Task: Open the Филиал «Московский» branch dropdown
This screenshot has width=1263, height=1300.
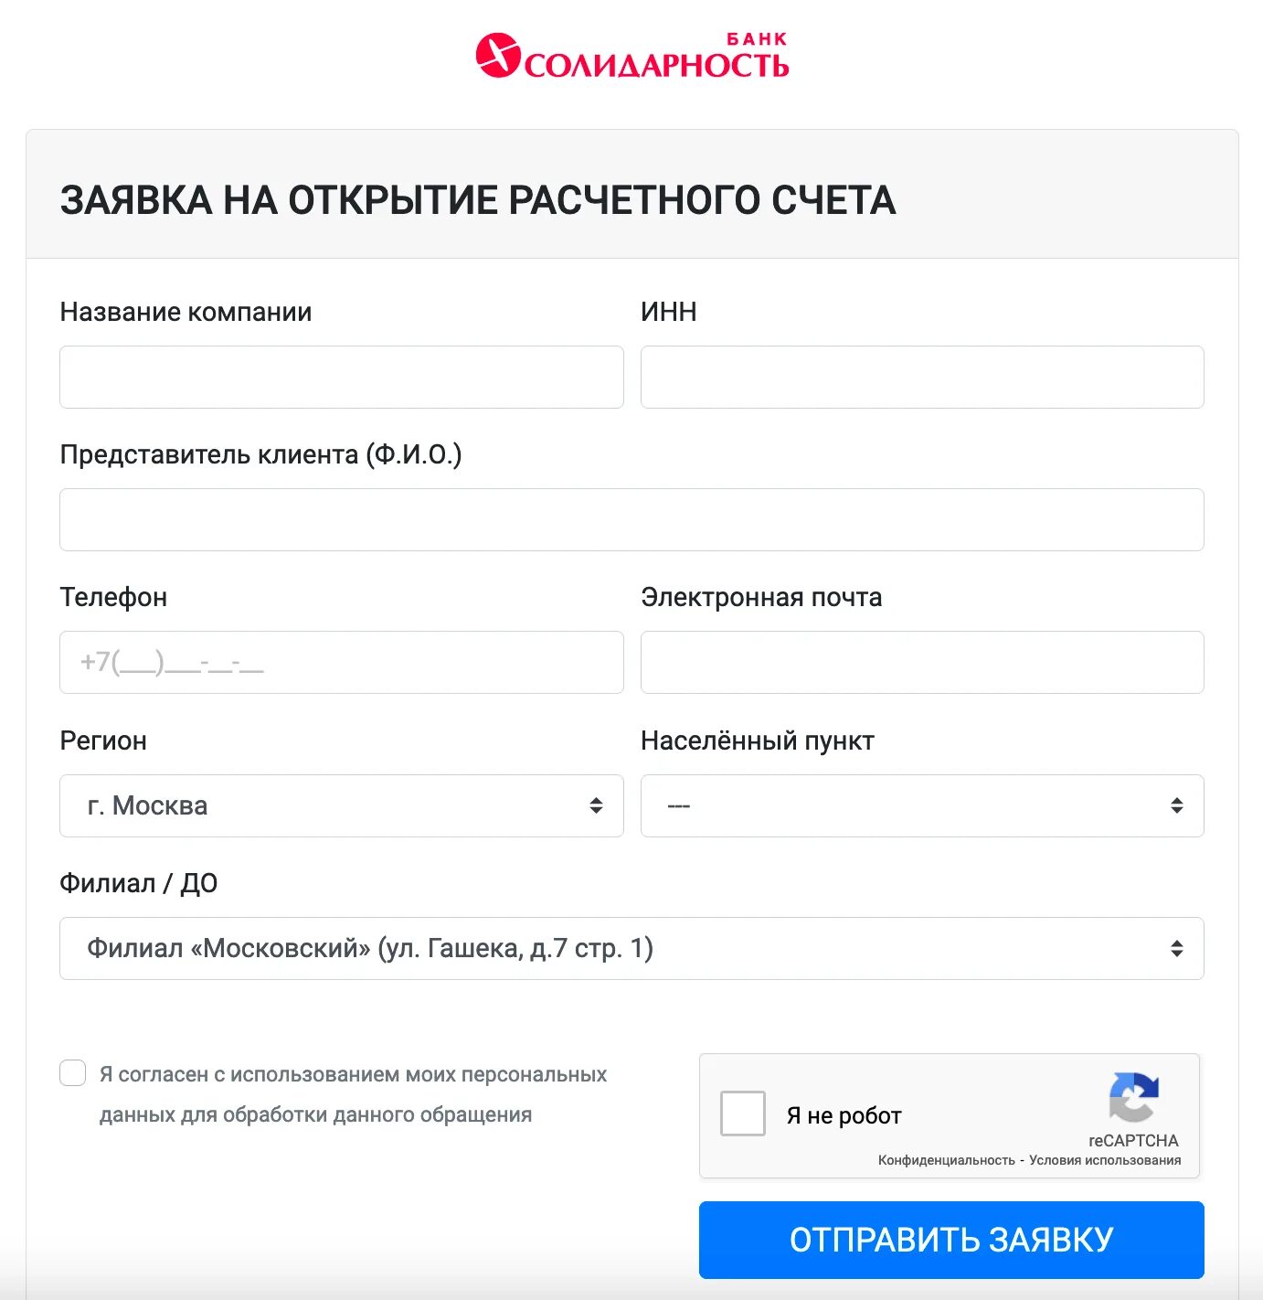Action: click(x=631, y=948)
